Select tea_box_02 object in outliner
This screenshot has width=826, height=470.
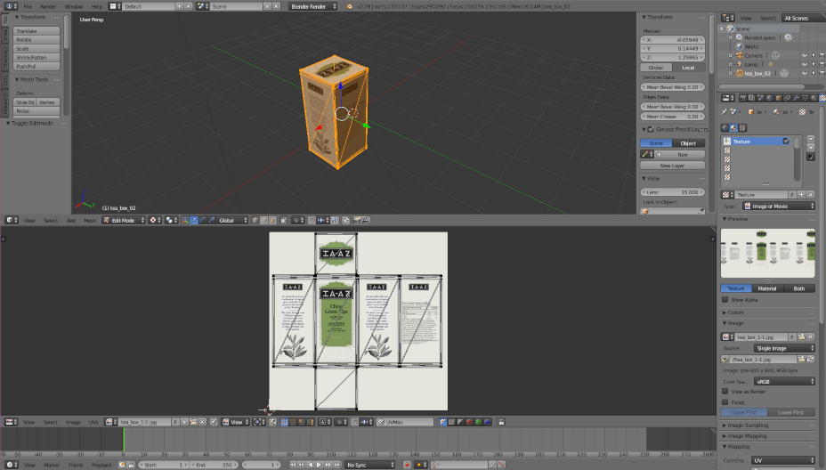pyautogui.click(x=757, y=73)
